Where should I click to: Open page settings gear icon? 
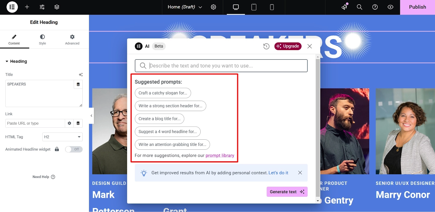coord(213,7)
